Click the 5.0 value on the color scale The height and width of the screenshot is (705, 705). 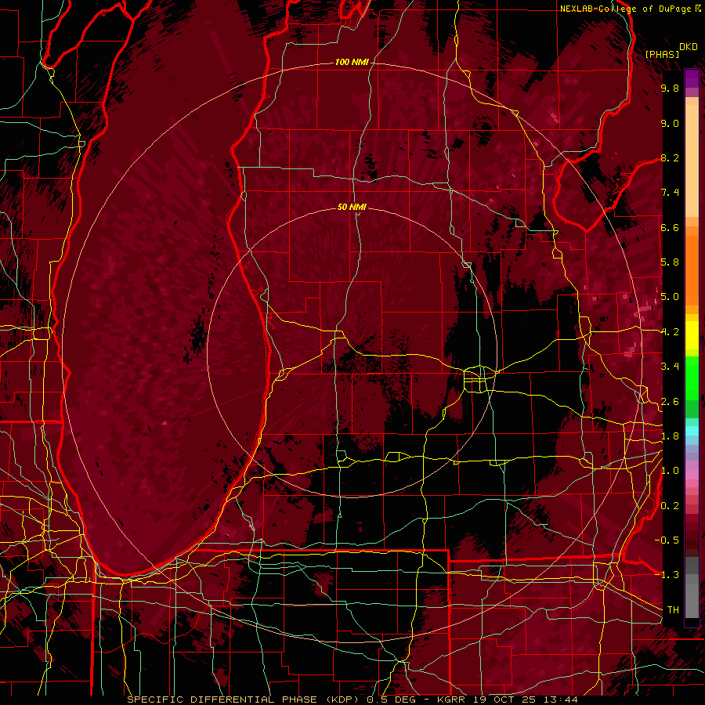point(670,297)
